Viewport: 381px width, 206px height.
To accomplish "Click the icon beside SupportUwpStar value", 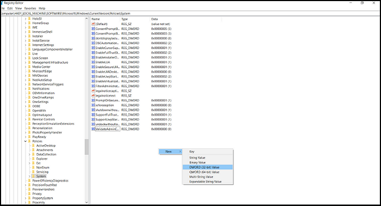I will click(93, 119).
